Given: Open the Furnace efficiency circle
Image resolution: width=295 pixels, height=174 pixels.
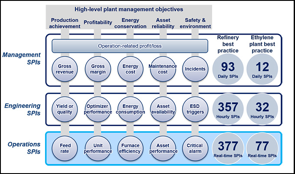Looking at the screenshot, I should (x=131, y=148).
